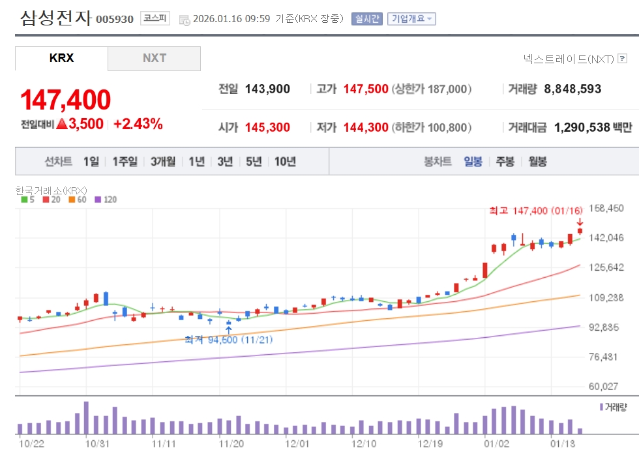The height and width of the screenshot is (465, 639).
Task: Click the blue 최저 low-point arrow marker
Action: pyautogui.click(x=228, y=331)
